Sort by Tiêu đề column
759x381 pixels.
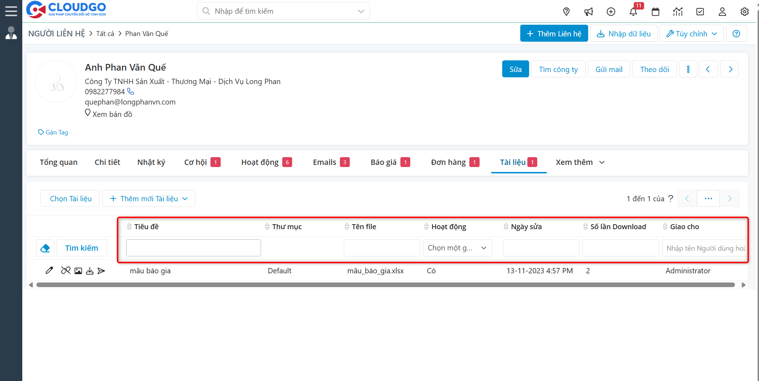pyautogui.click(x=146, y=227)
